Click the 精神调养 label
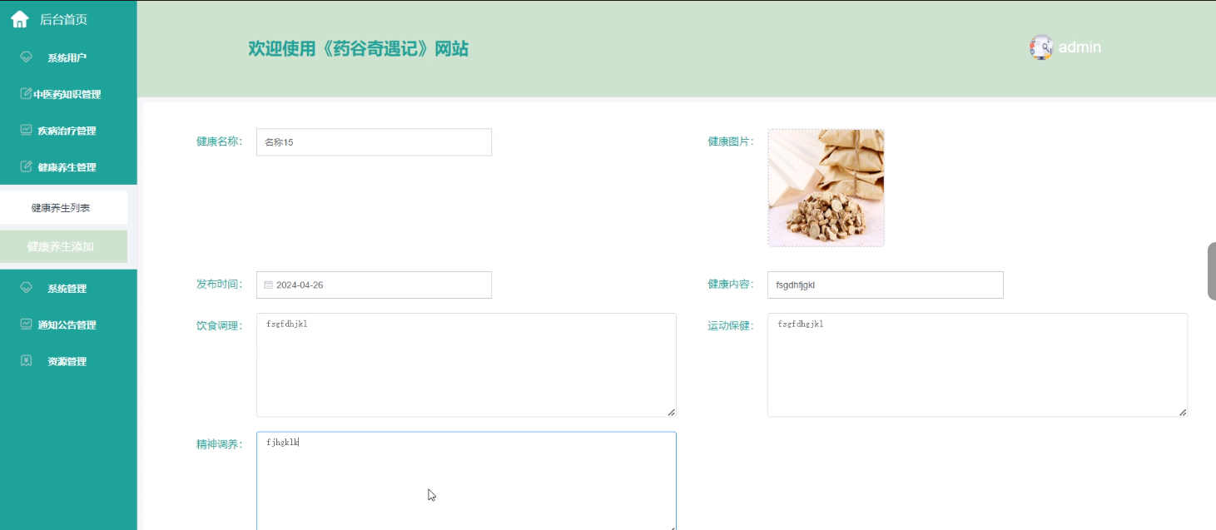This screenshot has width=1216, height=530. pos(219,444)
